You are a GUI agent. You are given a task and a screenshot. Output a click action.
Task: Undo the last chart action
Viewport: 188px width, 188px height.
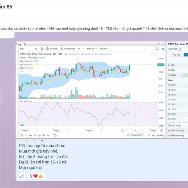(79, 49)
